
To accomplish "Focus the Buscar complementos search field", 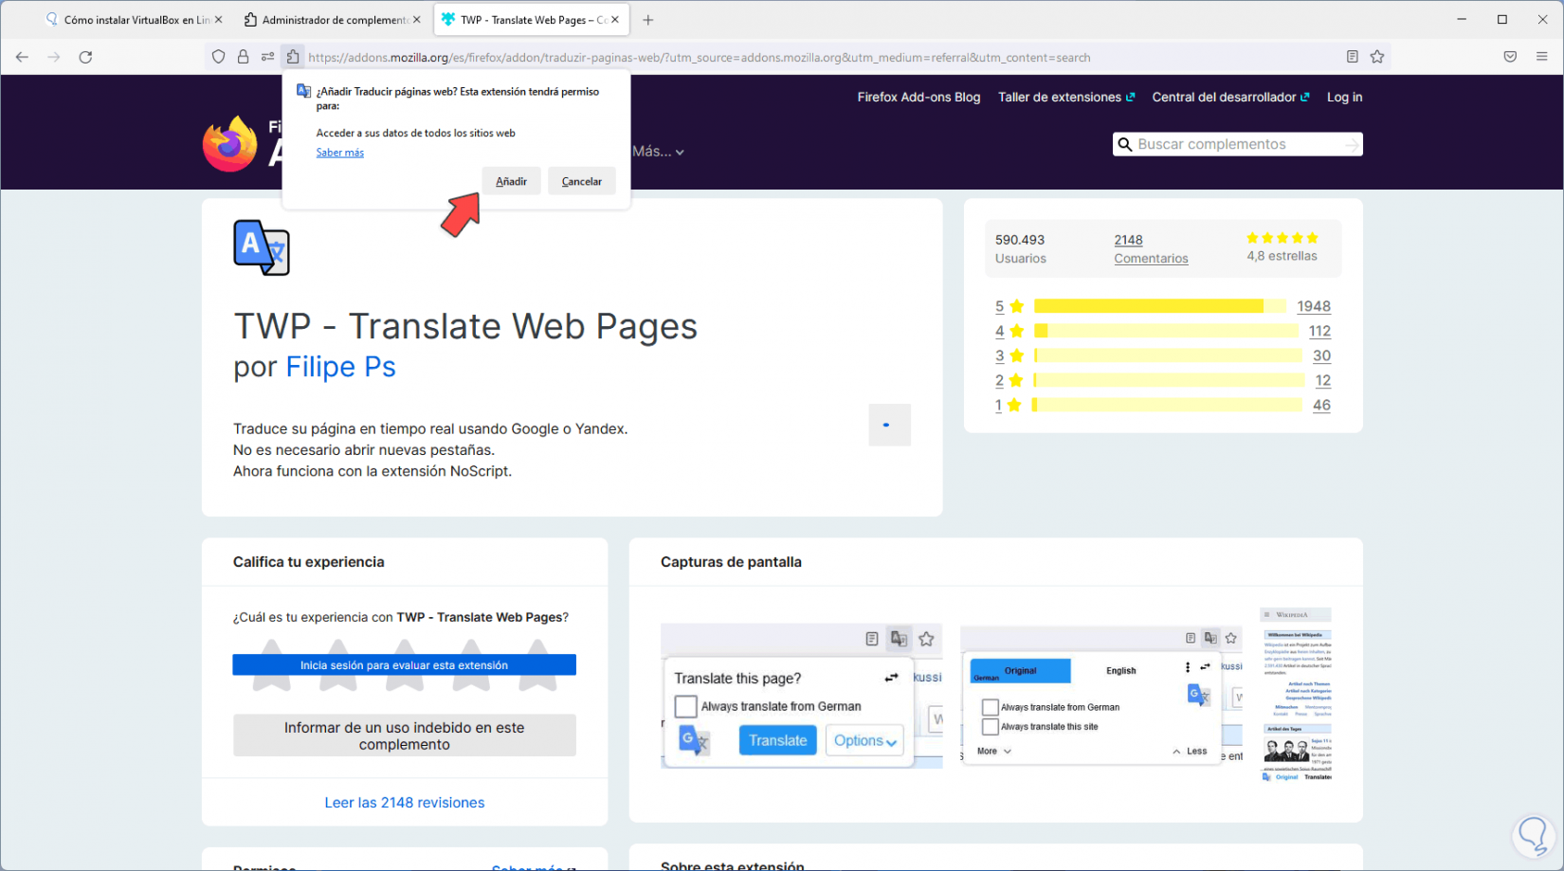I will (x=1238, y=144).
